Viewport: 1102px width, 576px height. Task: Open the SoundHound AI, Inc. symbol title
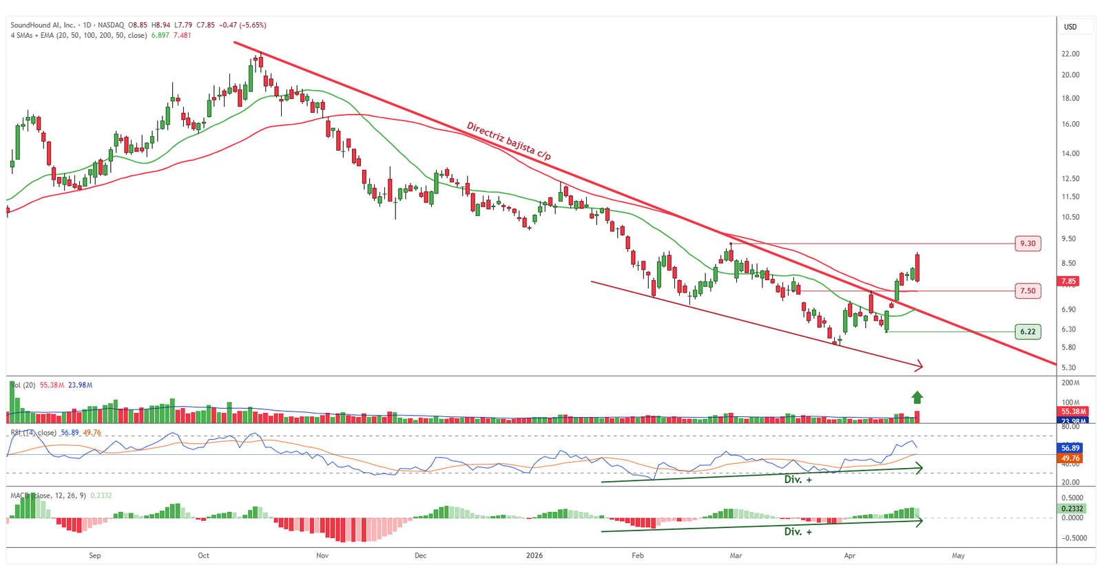[x=43, y=25]
